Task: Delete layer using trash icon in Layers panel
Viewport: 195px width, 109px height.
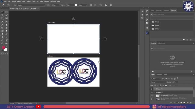Action: click(191, 103)
